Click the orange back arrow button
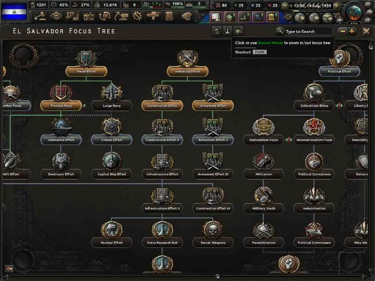This screenshot has width=375, height=281. (9, 269)
